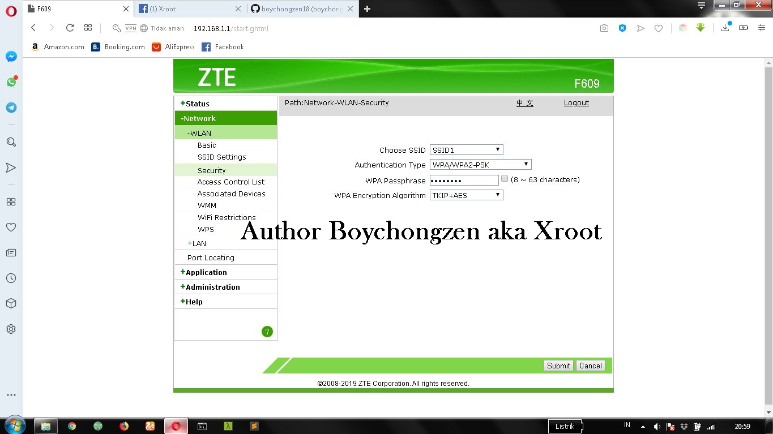The width and height of the screenshot is (773, 434).
Task: Expand the LAN submenu
Action: coord(197,243)
